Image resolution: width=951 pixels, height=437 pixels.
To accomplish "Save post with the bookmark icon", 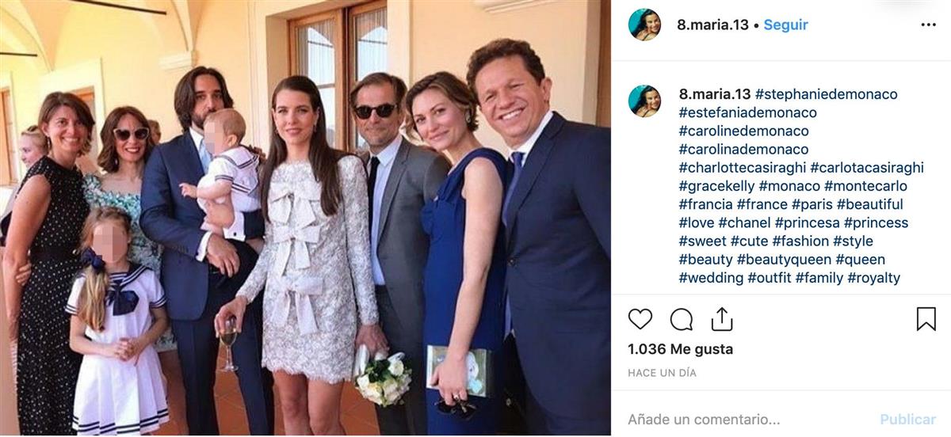I will [926, 319].
